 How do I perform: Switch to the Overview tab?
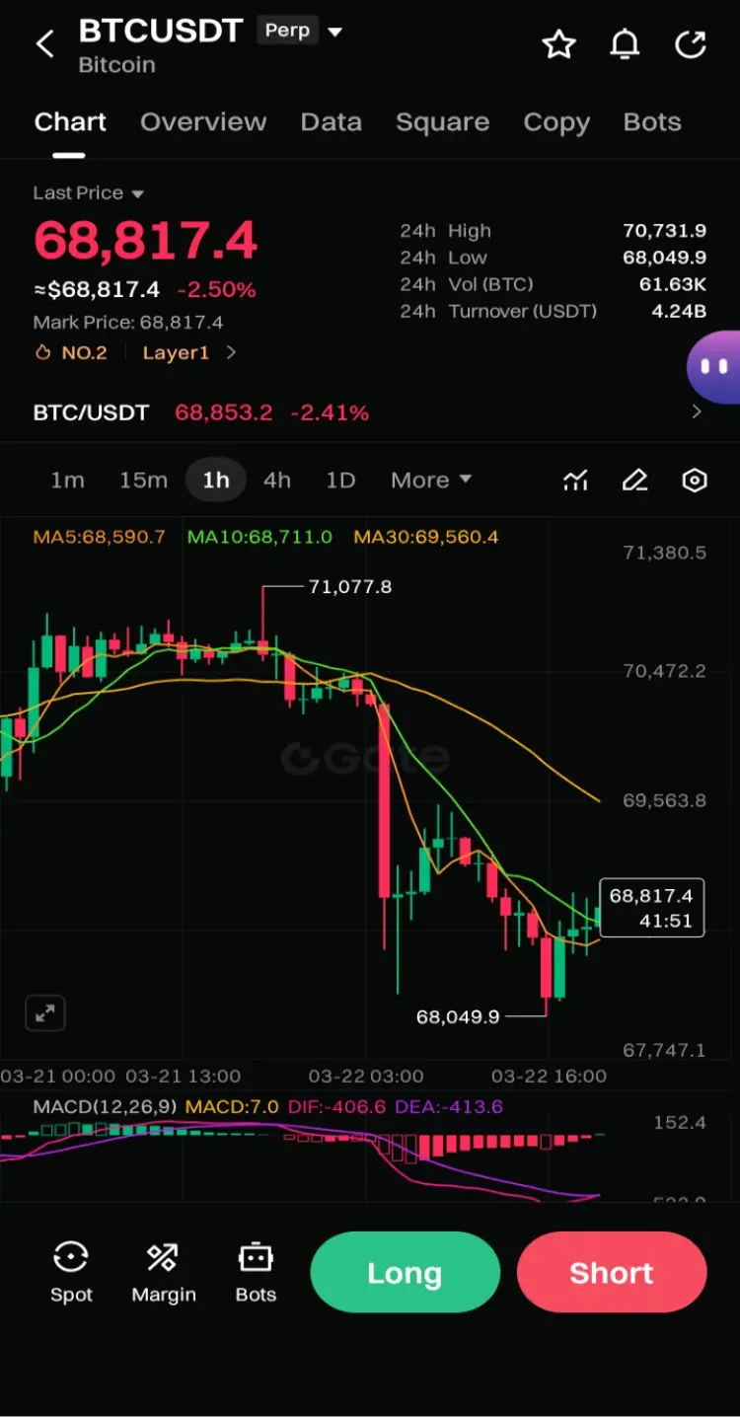point(203,122)
